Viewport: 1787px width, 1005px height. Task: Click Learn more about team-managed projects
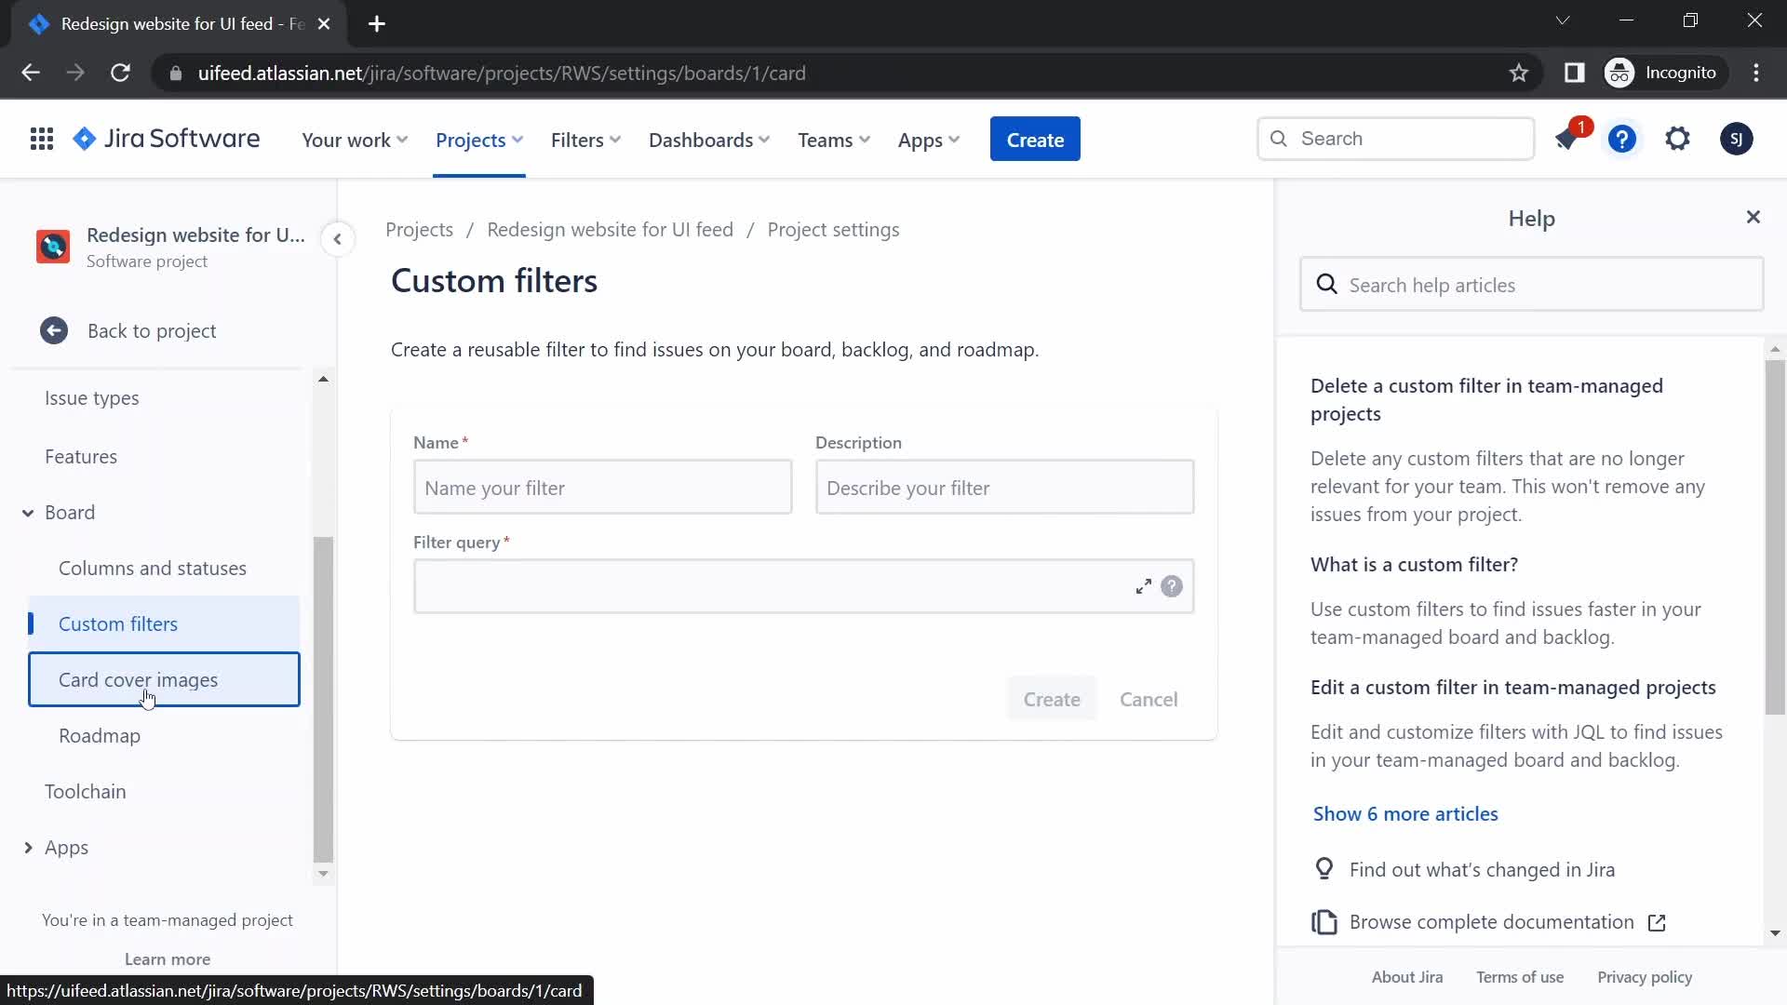(x=168, y=959)
